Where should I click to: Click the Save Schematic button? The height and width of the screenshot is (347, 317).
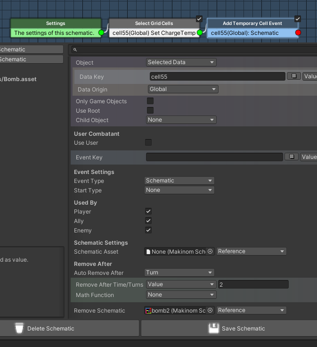(229, 328)
